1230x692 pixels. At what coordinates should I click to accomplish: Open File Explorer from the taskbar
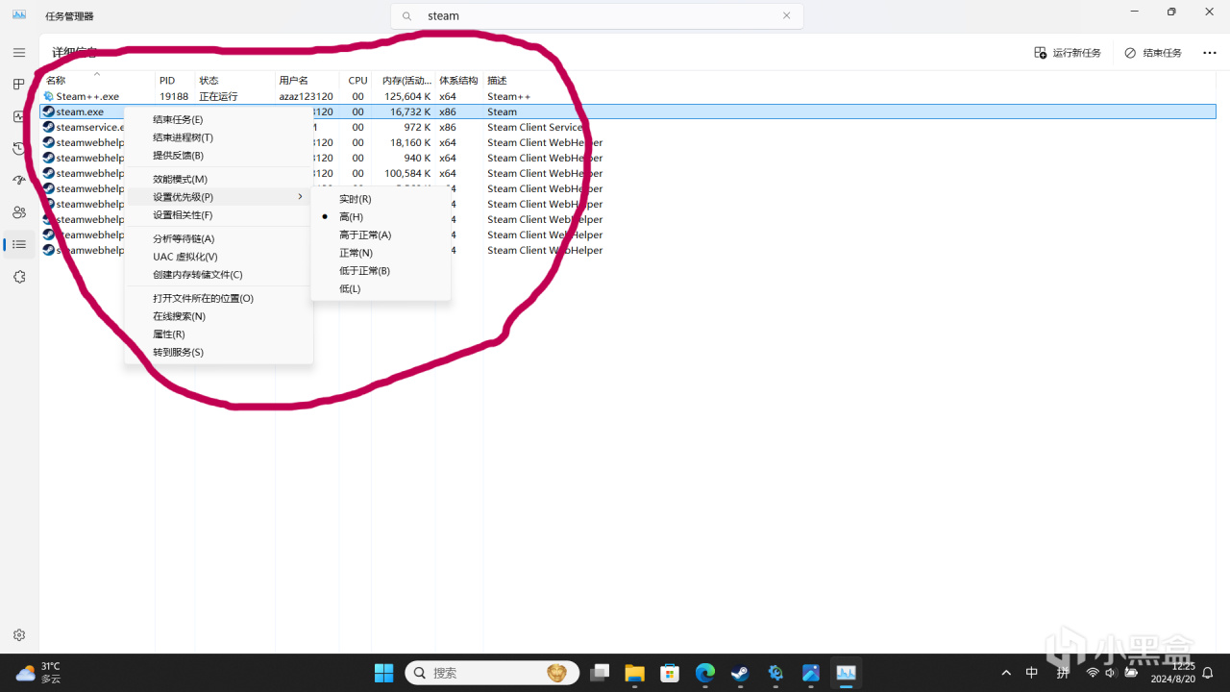(634, 673)
